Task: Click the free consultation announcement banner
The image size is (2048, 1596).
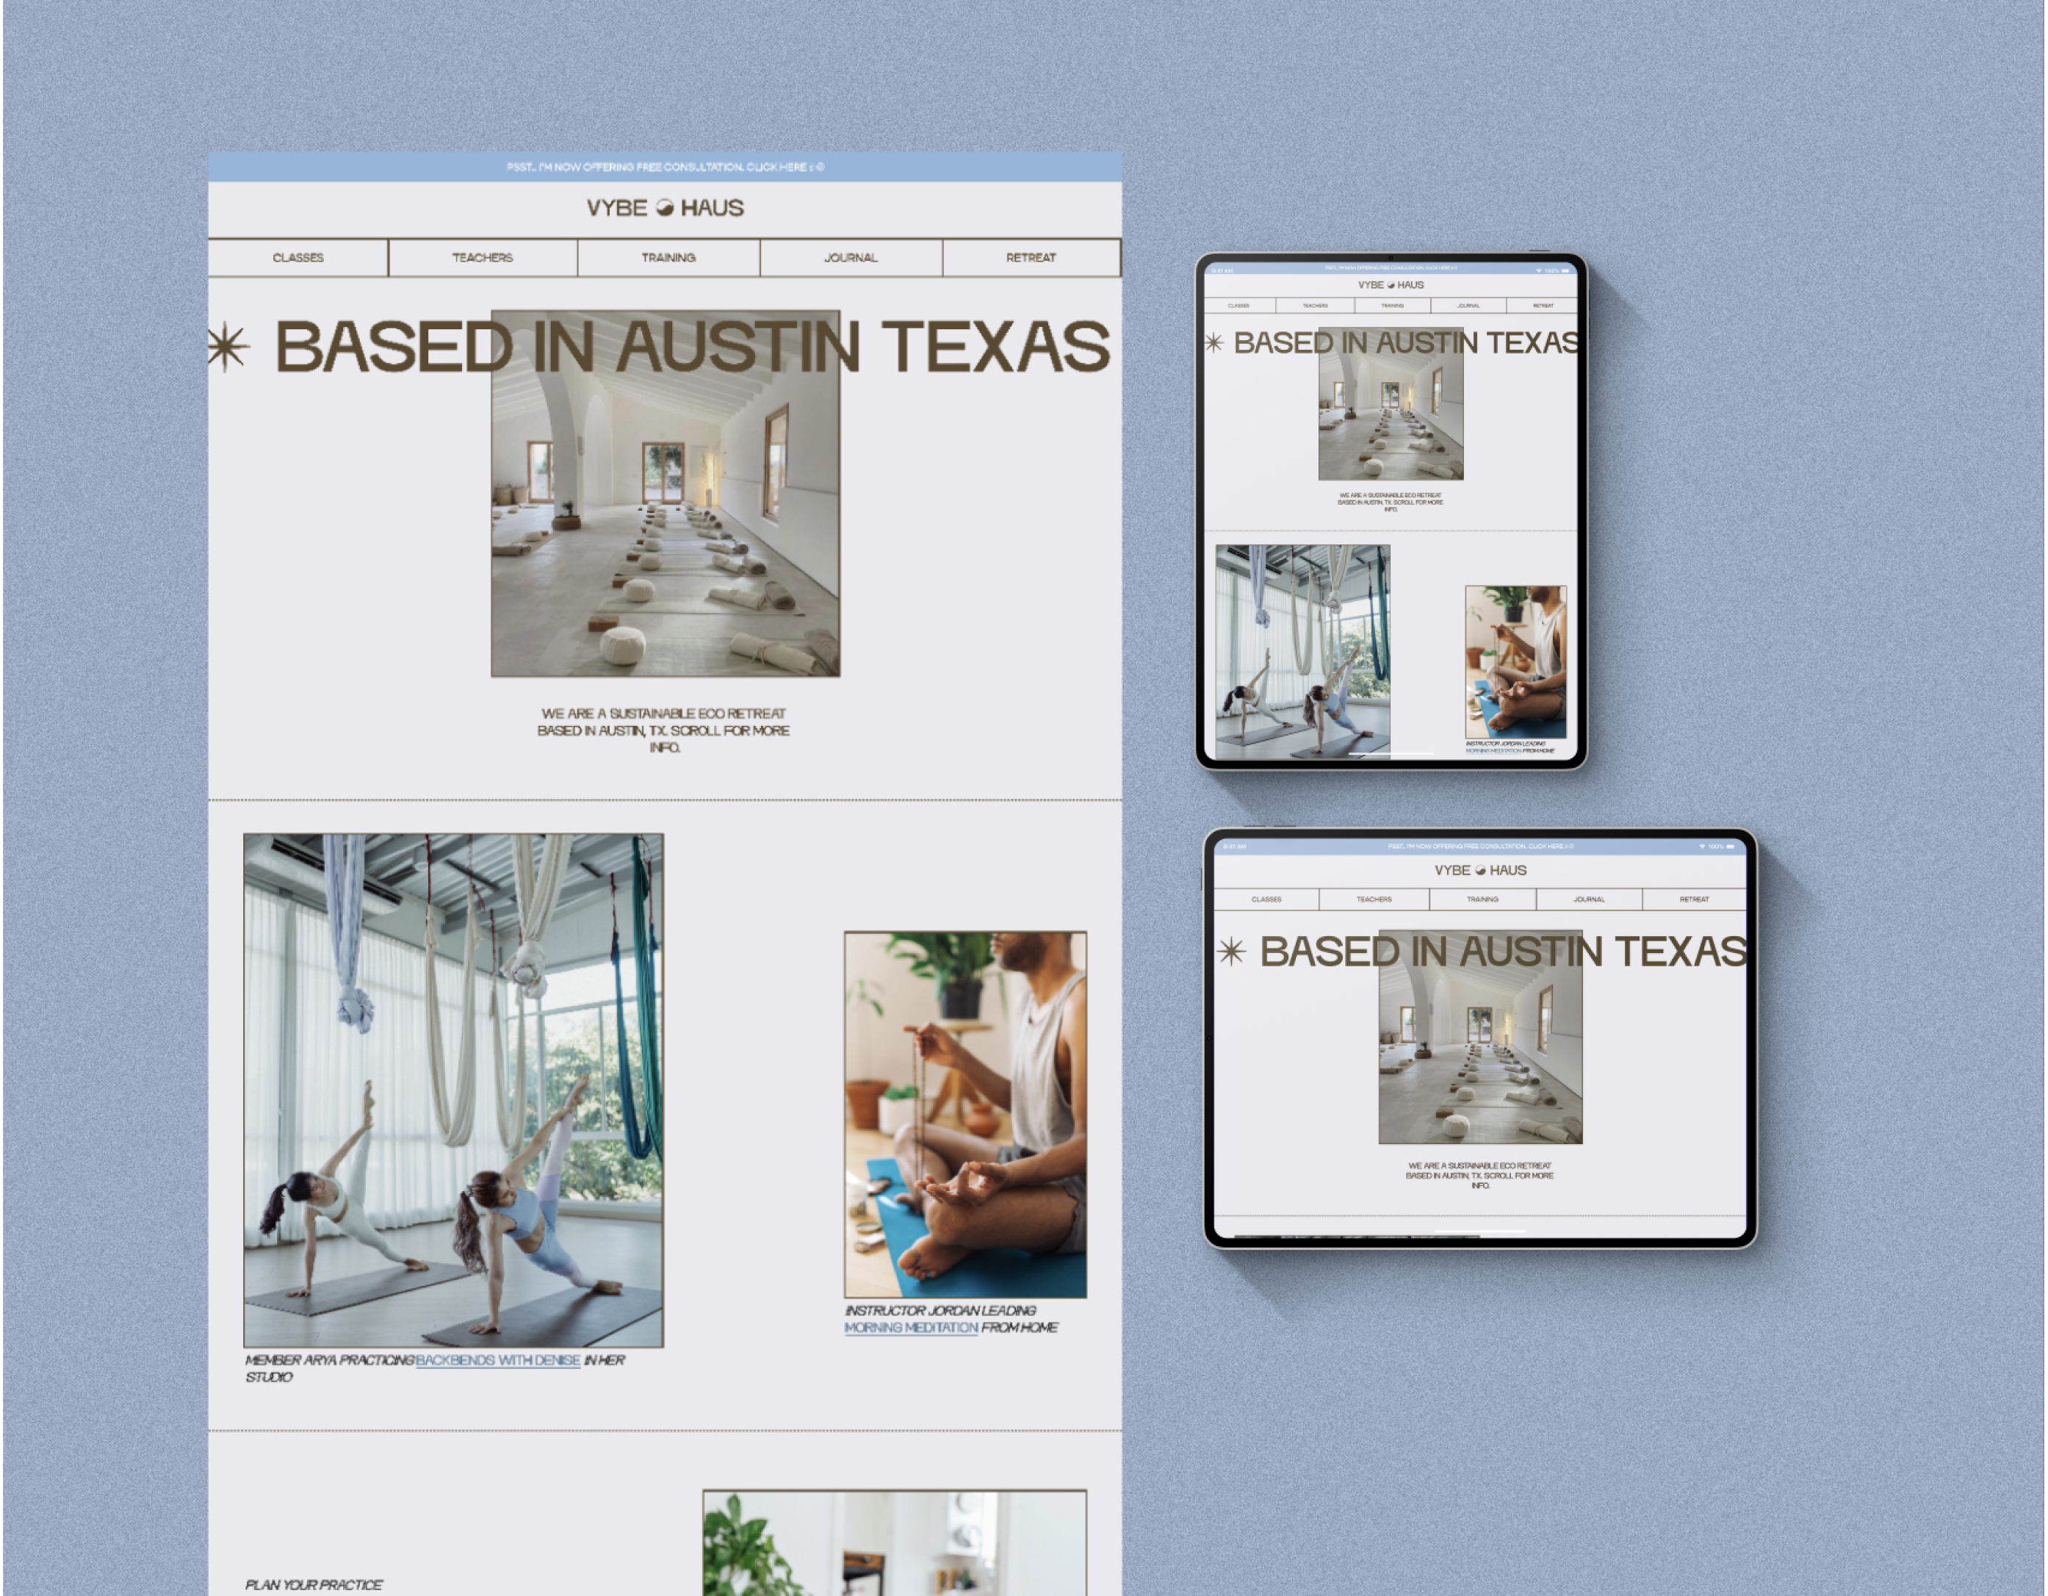Action: point(665,167)
